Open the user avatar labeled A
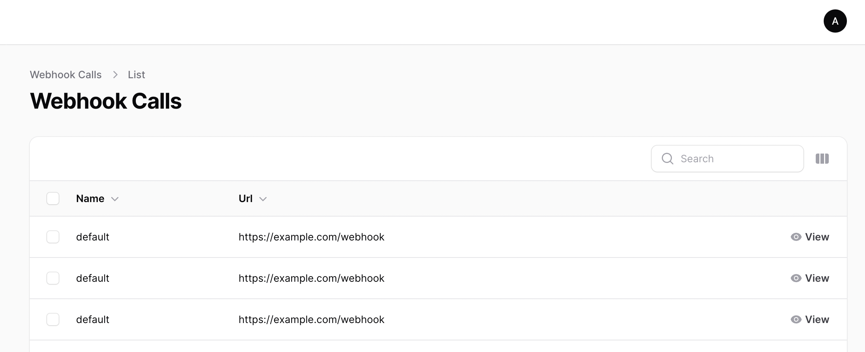 pyautogui.click(x=835, y=21)
